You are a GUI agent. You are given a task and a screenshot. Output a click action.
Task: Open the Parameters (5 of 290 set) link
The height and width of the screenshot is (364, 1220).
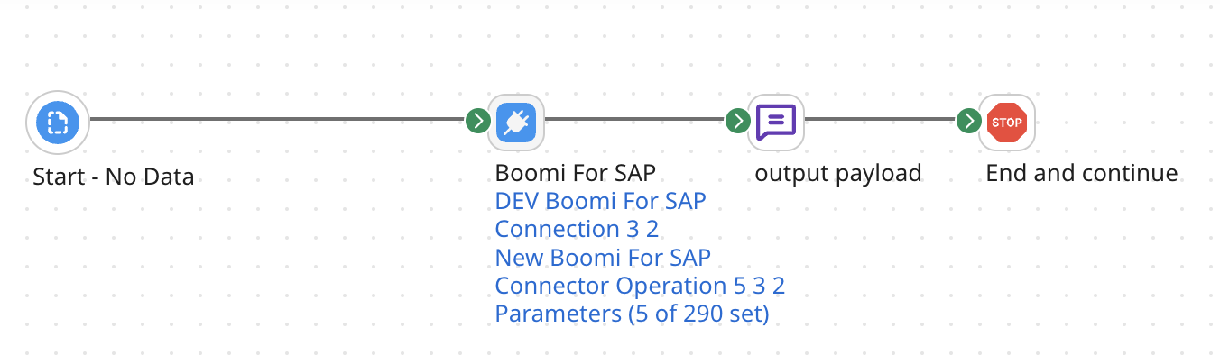point(632,314)
